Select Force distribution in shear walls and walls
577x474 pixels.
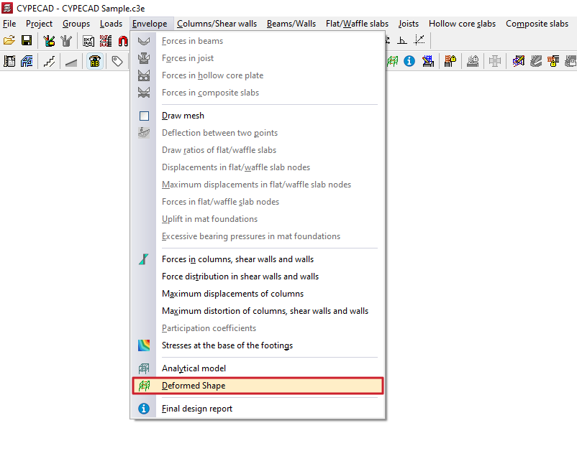point(258,276)
